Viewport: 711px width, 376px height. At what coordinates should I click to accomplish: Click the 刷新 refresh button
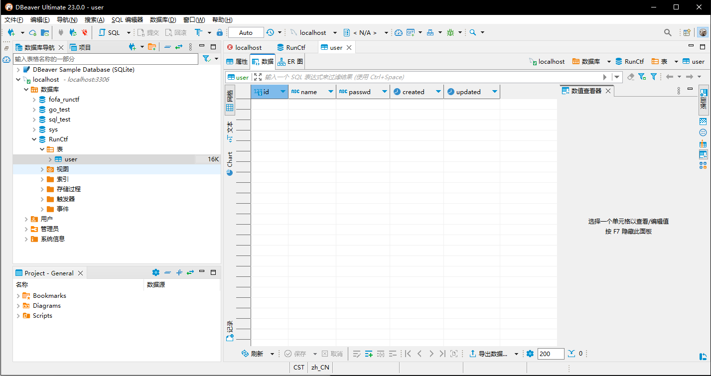click(x=253, y=354)
